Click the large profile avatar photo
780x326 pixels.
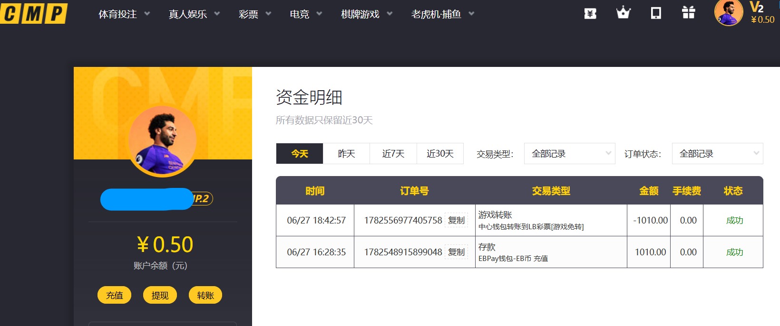163,141
